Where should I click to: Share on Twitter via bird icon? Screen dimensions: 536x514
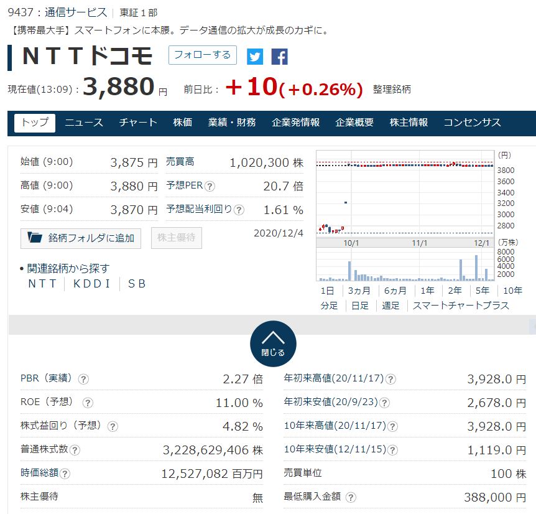255,57
